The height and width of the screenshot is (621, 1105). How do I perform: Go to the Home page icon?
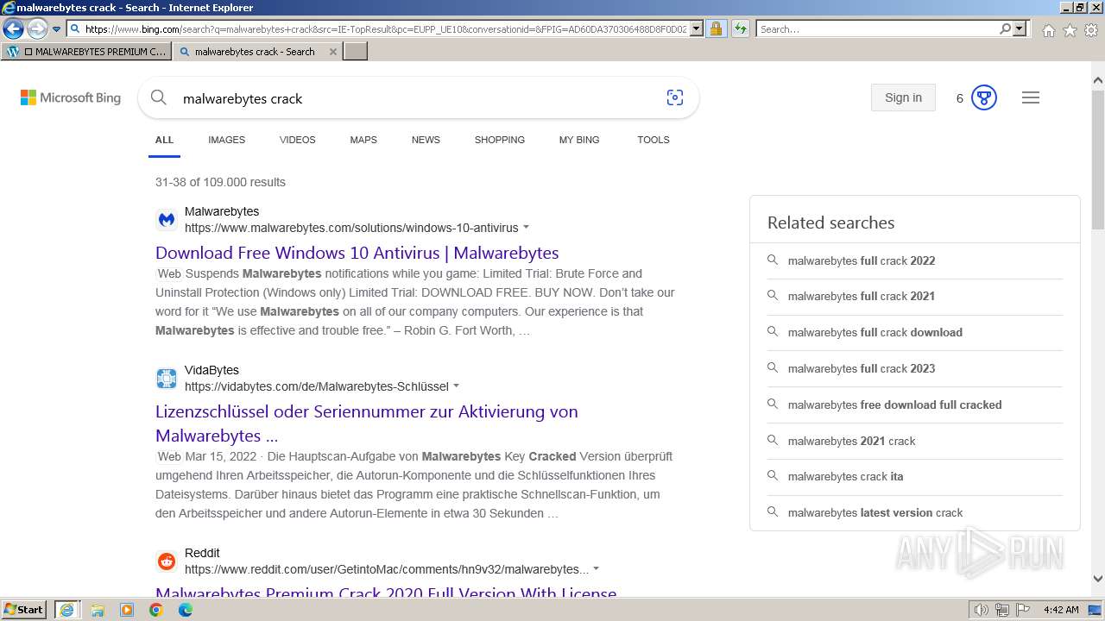pos(1048,30)
